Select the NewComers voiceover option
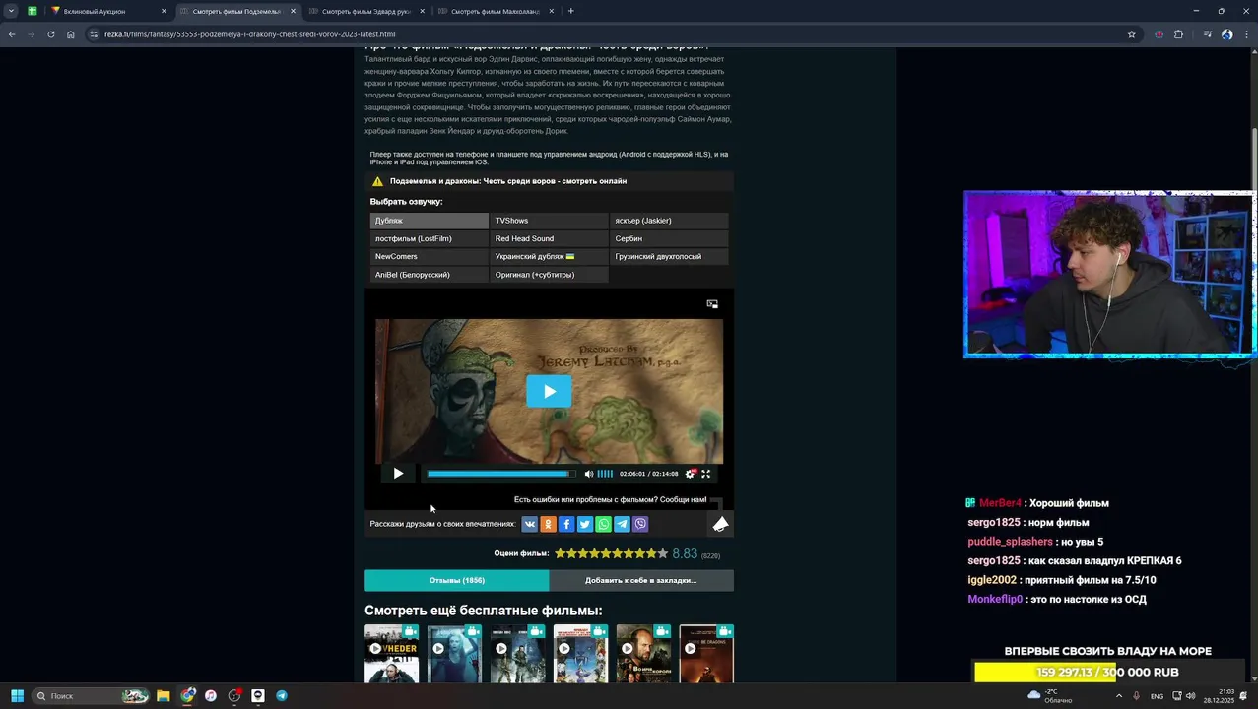The height and width of the screenshot is (709, 1258). tap(429, 256)
